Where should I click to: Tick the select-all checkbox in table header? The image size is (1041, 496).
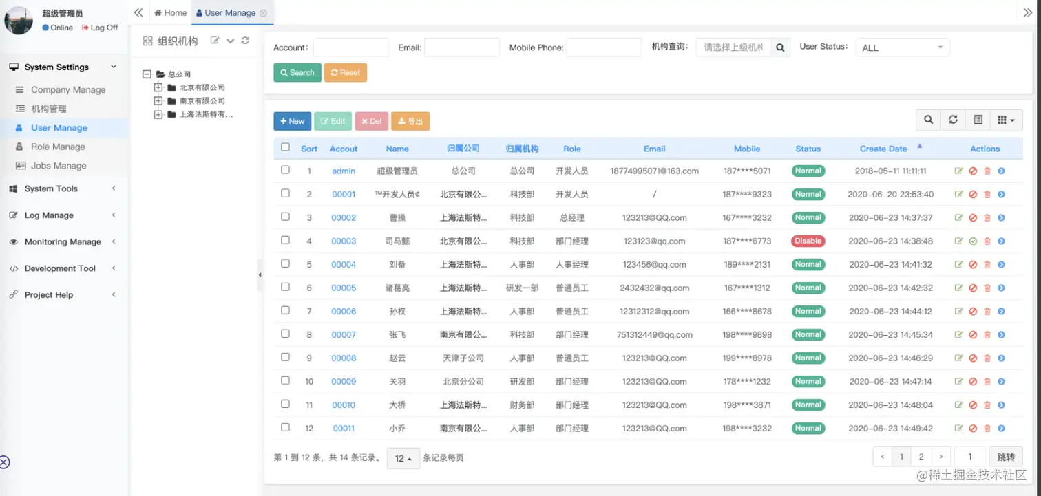click(285, 147)
